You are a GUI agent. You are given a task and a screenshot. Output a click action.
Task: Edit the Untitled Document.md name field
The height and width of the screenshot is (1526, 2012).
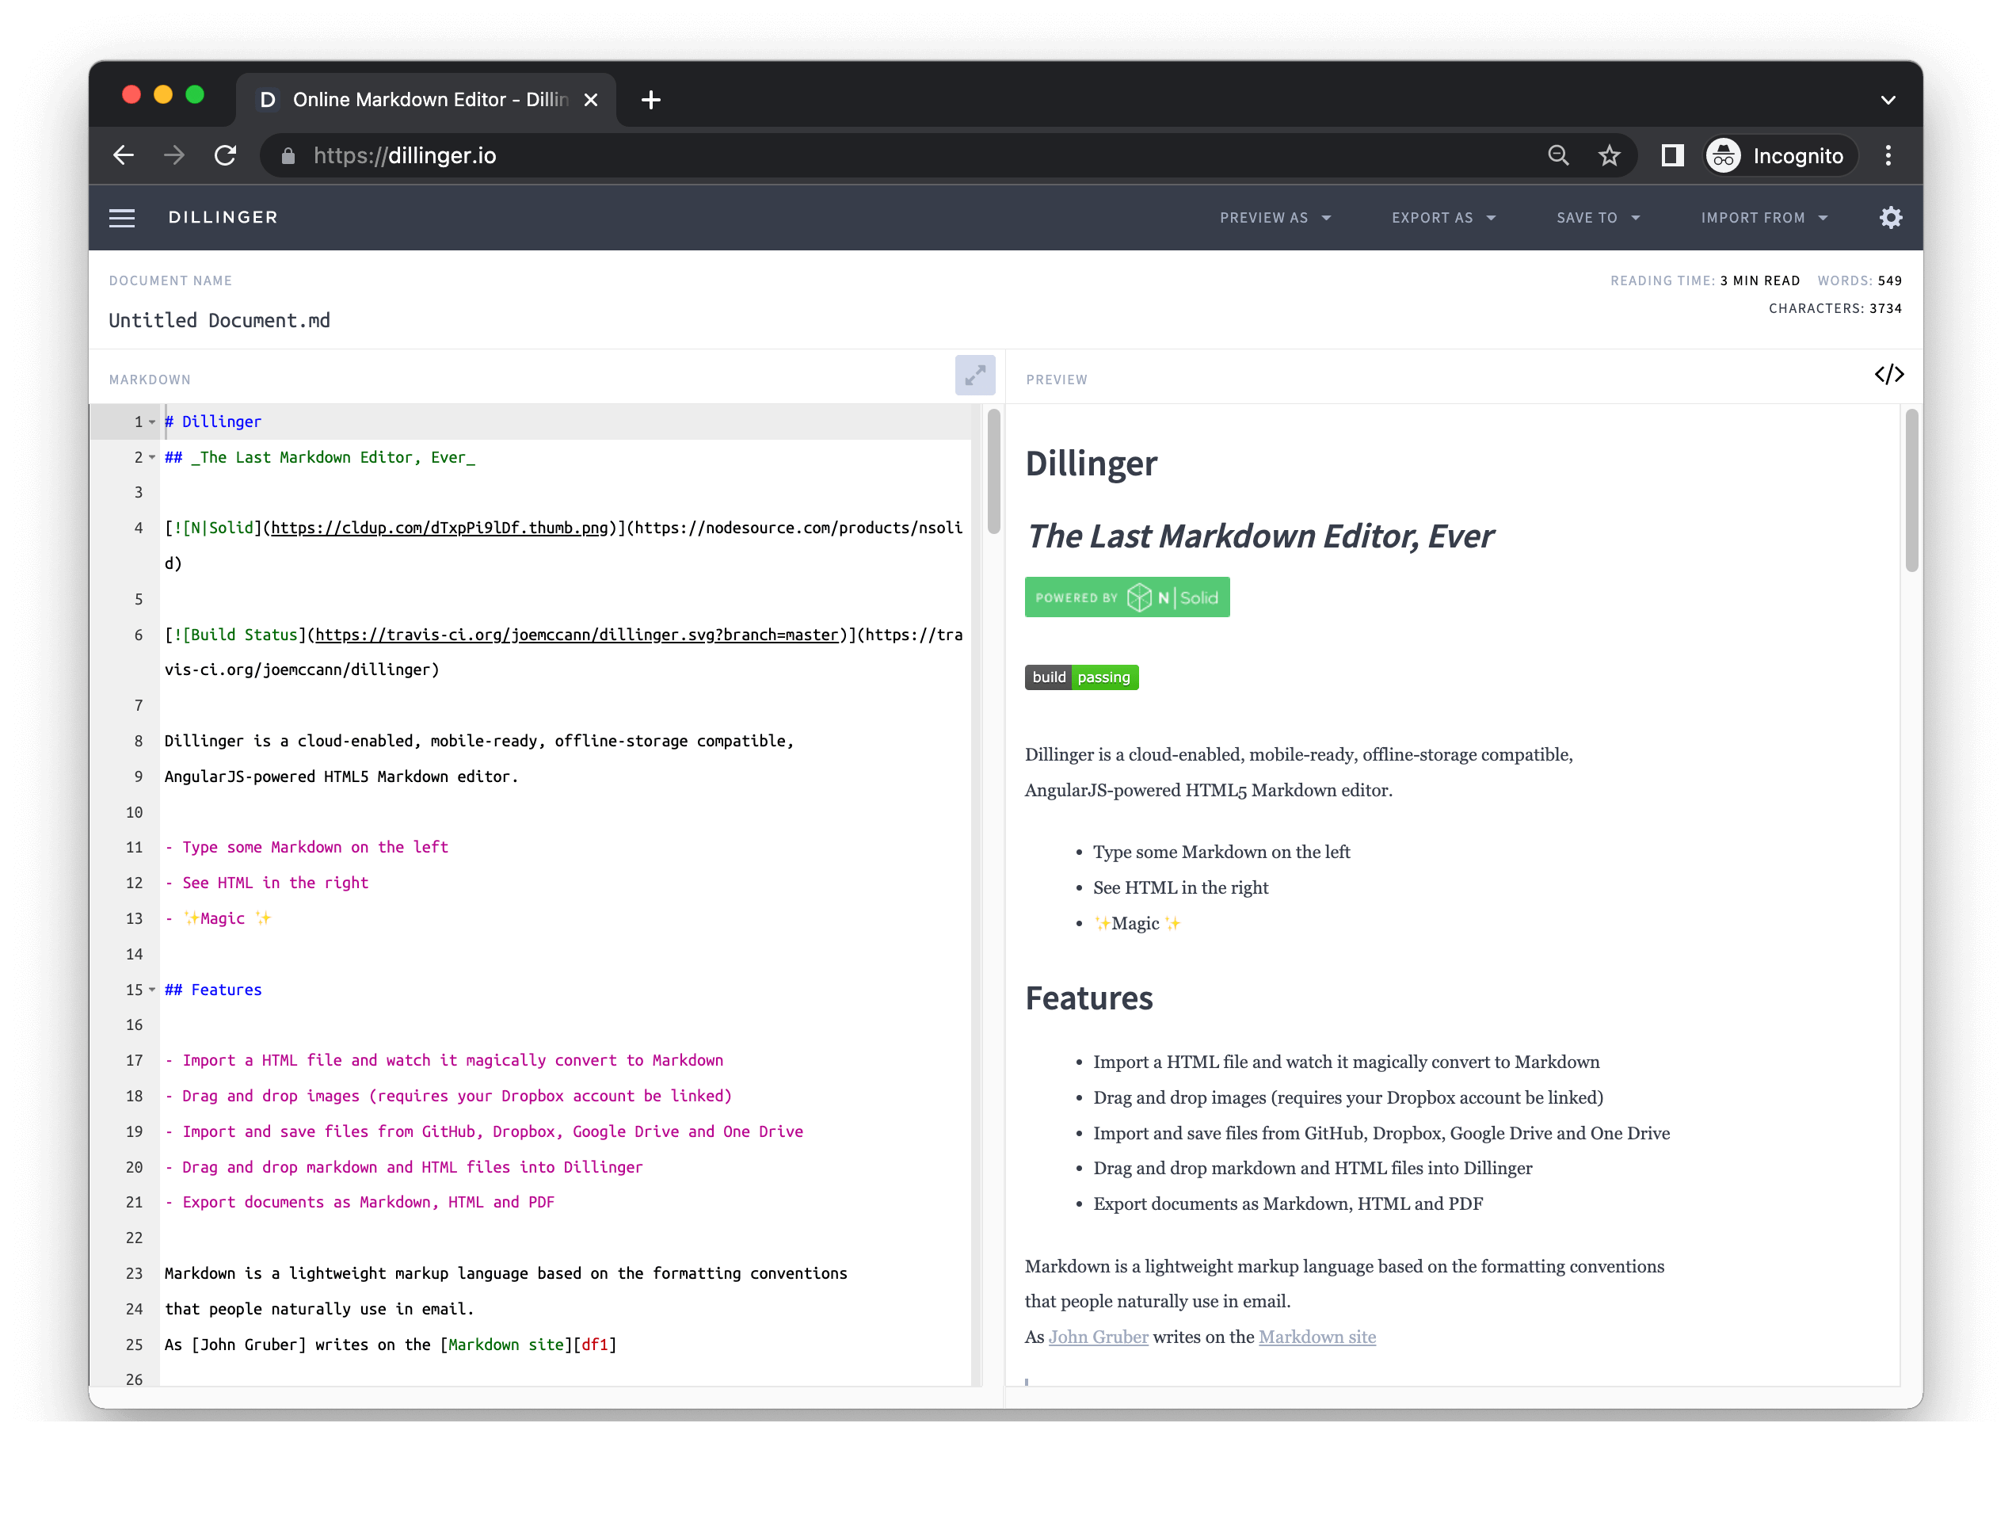tap(219, 320)
